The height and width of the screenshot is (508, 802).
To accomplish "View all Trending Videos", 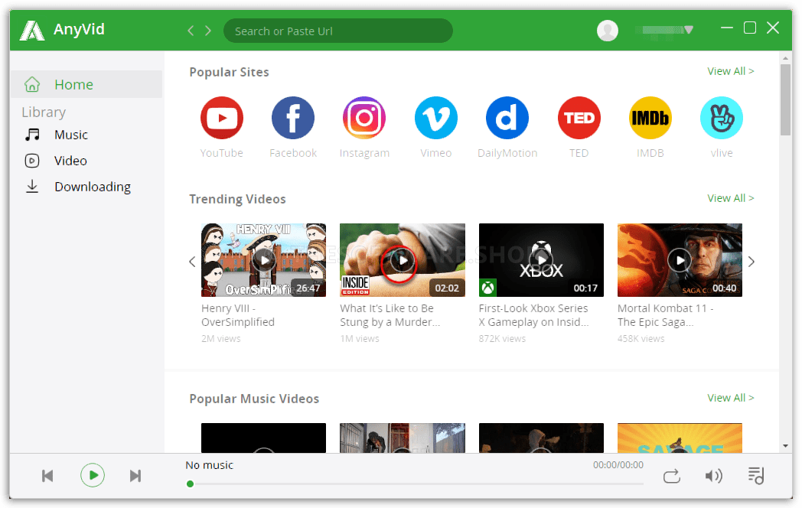I will 730,198.
